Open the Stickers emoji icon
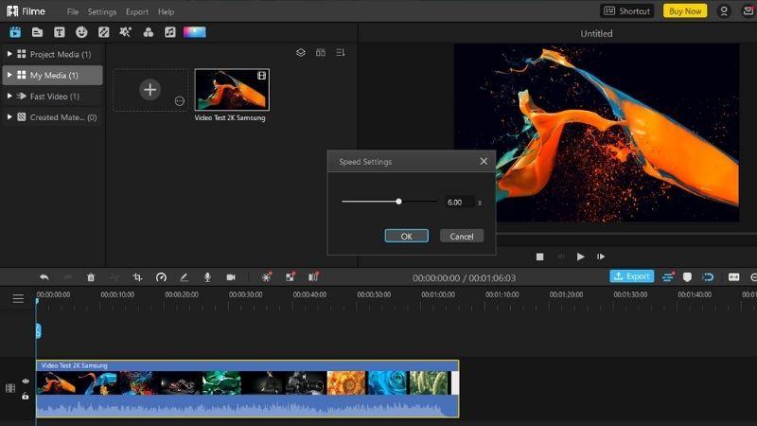This screenshot has height=426, width=757. [81, 32]
